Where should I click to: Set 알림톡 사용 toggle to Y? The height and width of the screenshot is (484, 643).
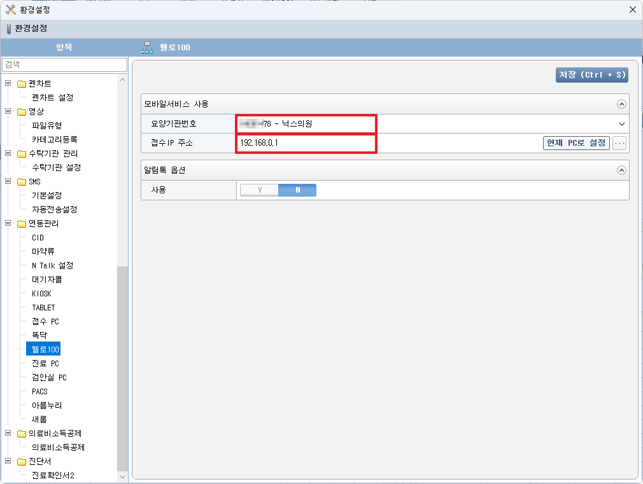click(x=259, y=190)
